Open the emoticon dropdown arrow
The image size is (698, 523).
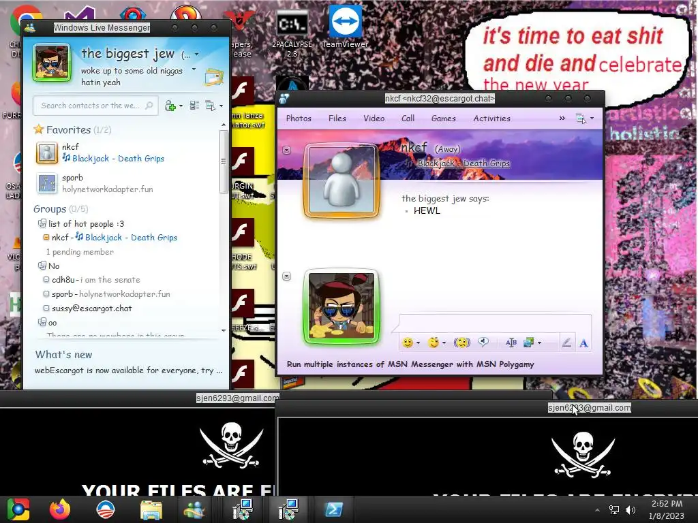click(418, 343)
